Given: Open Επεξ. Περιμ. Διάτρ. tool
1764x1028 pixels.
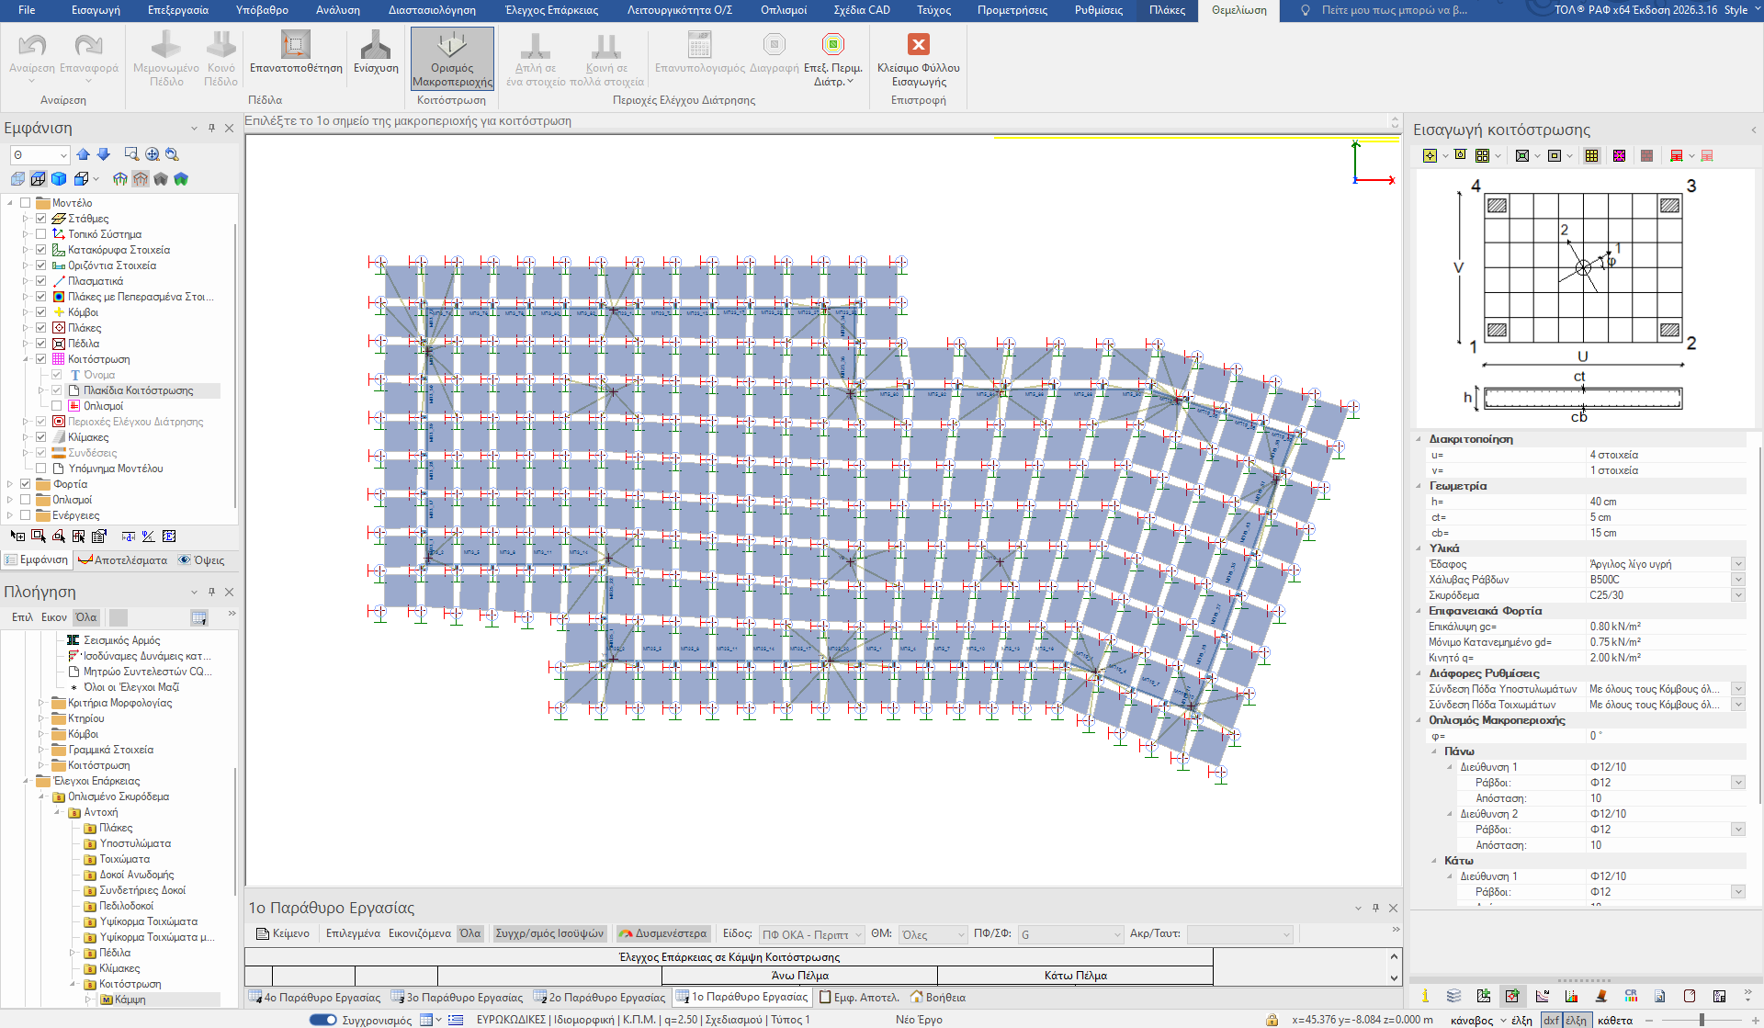Looking at the screenshot, I should [832, 58].
